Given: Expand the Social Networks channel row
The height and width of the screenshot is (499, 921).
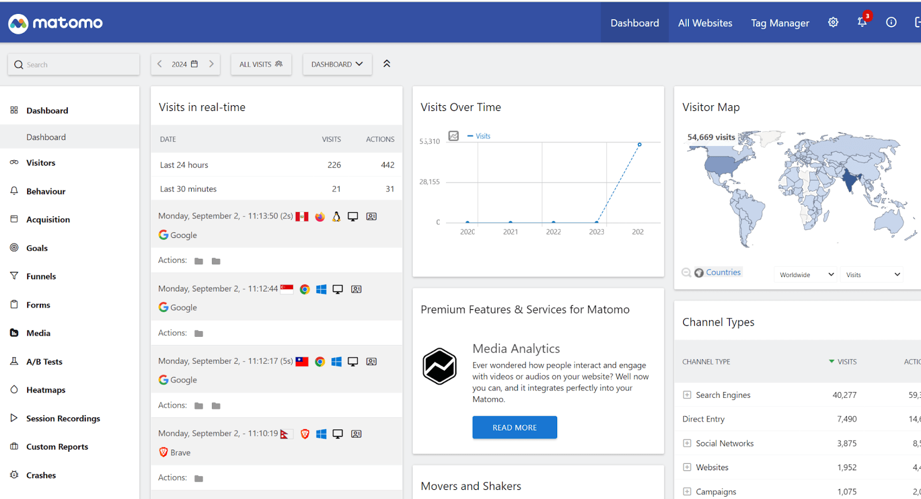Looking at the screenshot, I should tap(687, 443).
